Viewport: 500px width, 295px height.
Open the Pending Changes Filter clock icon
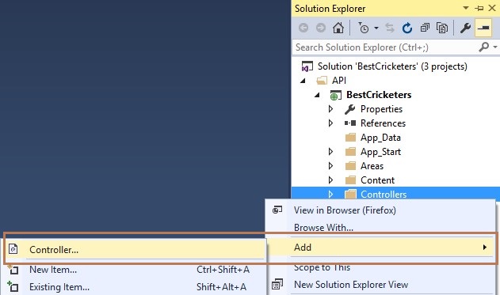(x=363, y=28)
